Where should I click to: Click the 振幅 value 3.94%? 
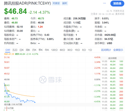pyautogui.click(x=105, y=23)
